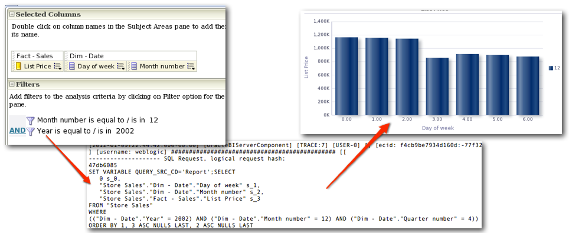Click the List Price measure icon
This screenshot has width=569, height=233.
pos(18,66)
